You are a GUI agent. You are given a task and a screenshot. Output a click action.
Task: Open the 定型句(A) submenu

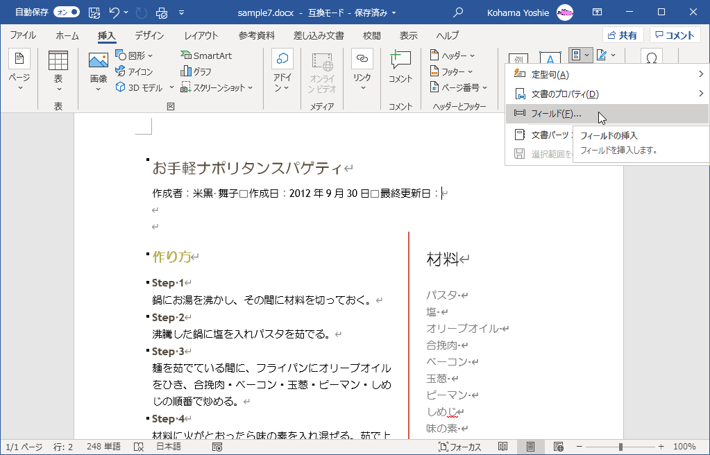pyautogui.click(x=607, y=74)
